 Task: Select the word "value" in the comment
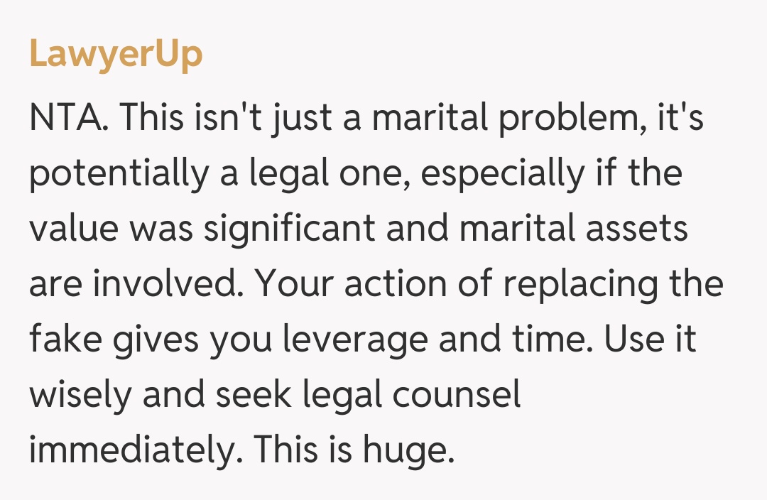coord(76,229)
